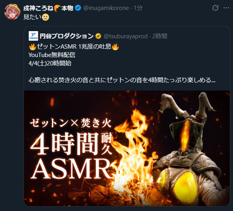The image size is (233, 211).
Task: Click the gold verified badge beside 円谷プロダクション
Action: click(x=98, y=36)
